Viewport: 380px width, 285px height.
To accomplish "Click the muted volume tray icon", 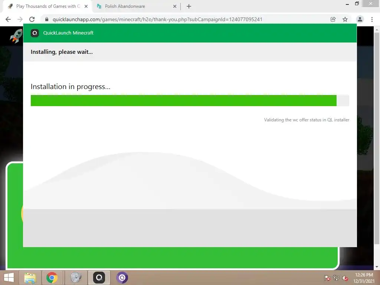I will pos(345,278).
